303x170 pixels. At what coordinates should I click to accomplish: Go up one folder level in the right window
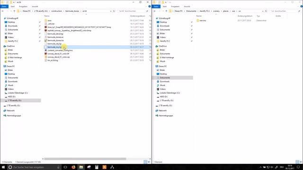pos(166,11)
